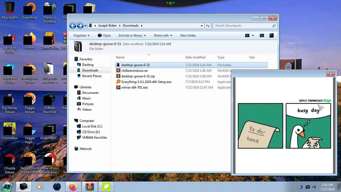Click the Explorer Forward arrow button
This screenshot has width=341, height=192.
tap(80, 26)
